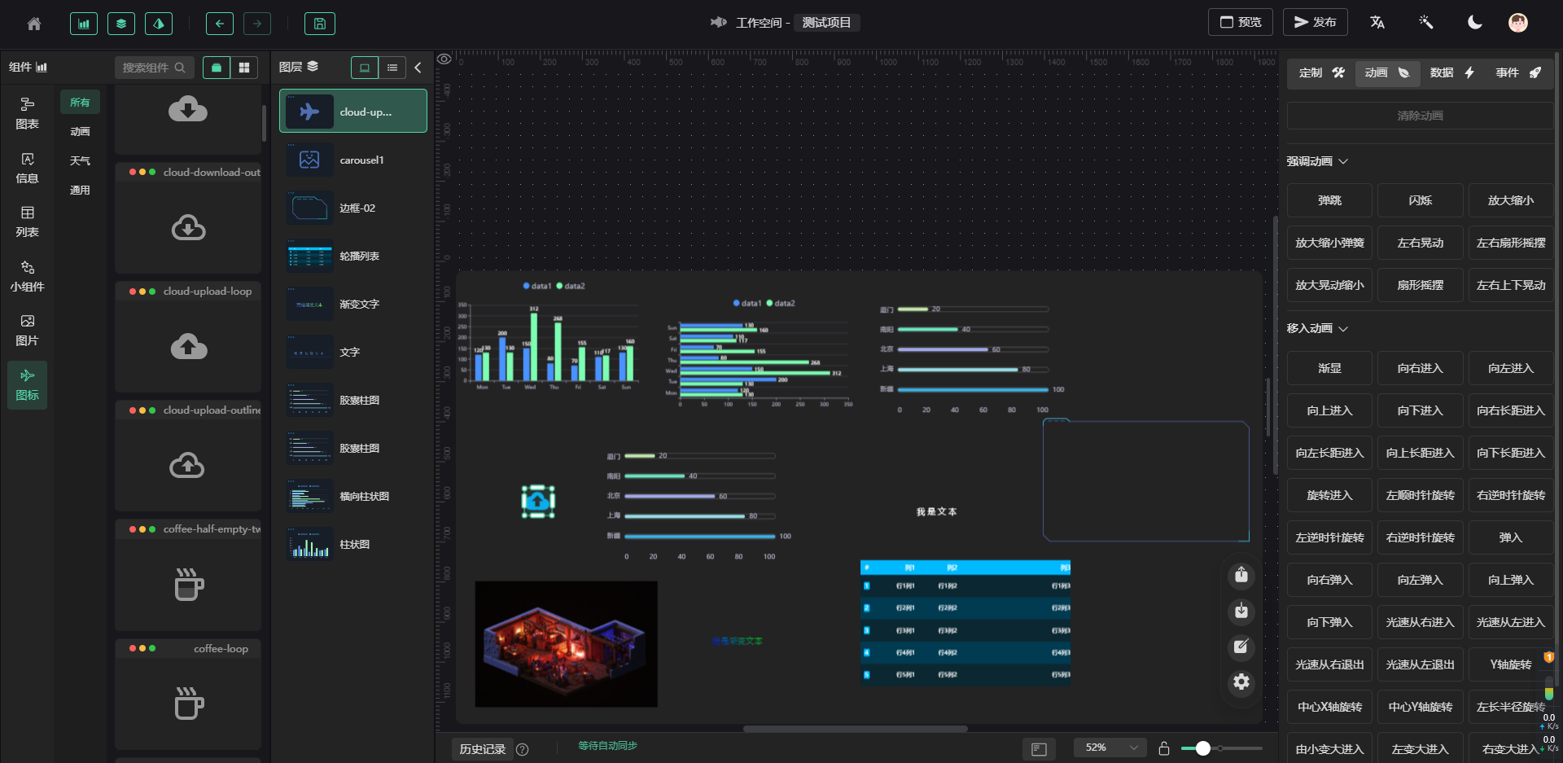Filter components by 所有

[80, 102]
